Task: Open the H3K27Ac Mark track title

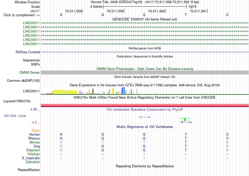Action: (x=145, y=97)
